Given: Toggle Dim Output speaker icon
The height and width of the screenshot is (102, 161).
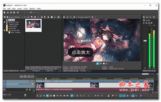Looking at the screenshot, I should (151, 17).
